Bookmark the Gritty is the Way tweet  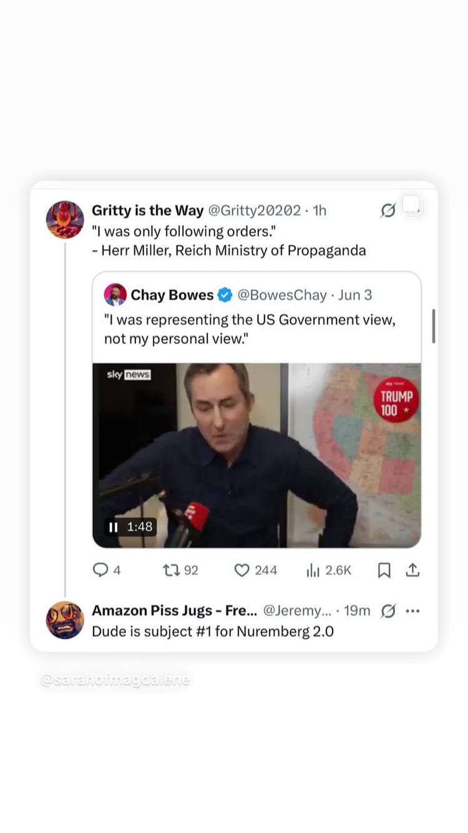click(384, 570)
